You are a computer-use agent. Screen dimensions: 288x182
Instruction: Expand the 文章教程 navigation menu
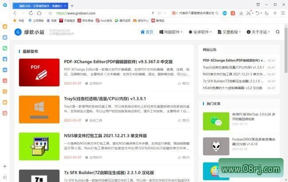pyautogui.click(x=229, y=32)
